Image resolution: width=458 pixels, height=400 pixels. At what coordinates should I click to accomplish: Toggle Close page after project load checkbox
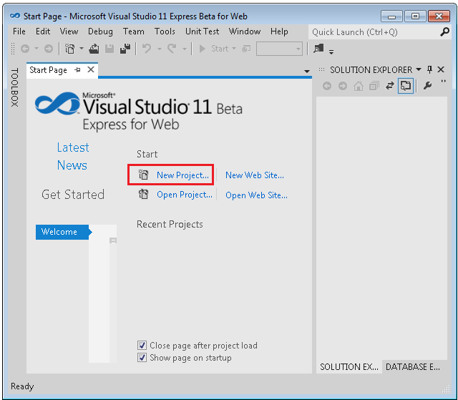[142, 346]
